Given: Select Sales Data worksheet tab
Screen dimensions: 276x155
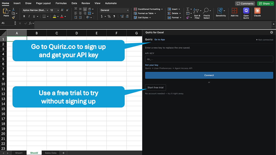Looking at the screenshot, I should tap(51, 153).
